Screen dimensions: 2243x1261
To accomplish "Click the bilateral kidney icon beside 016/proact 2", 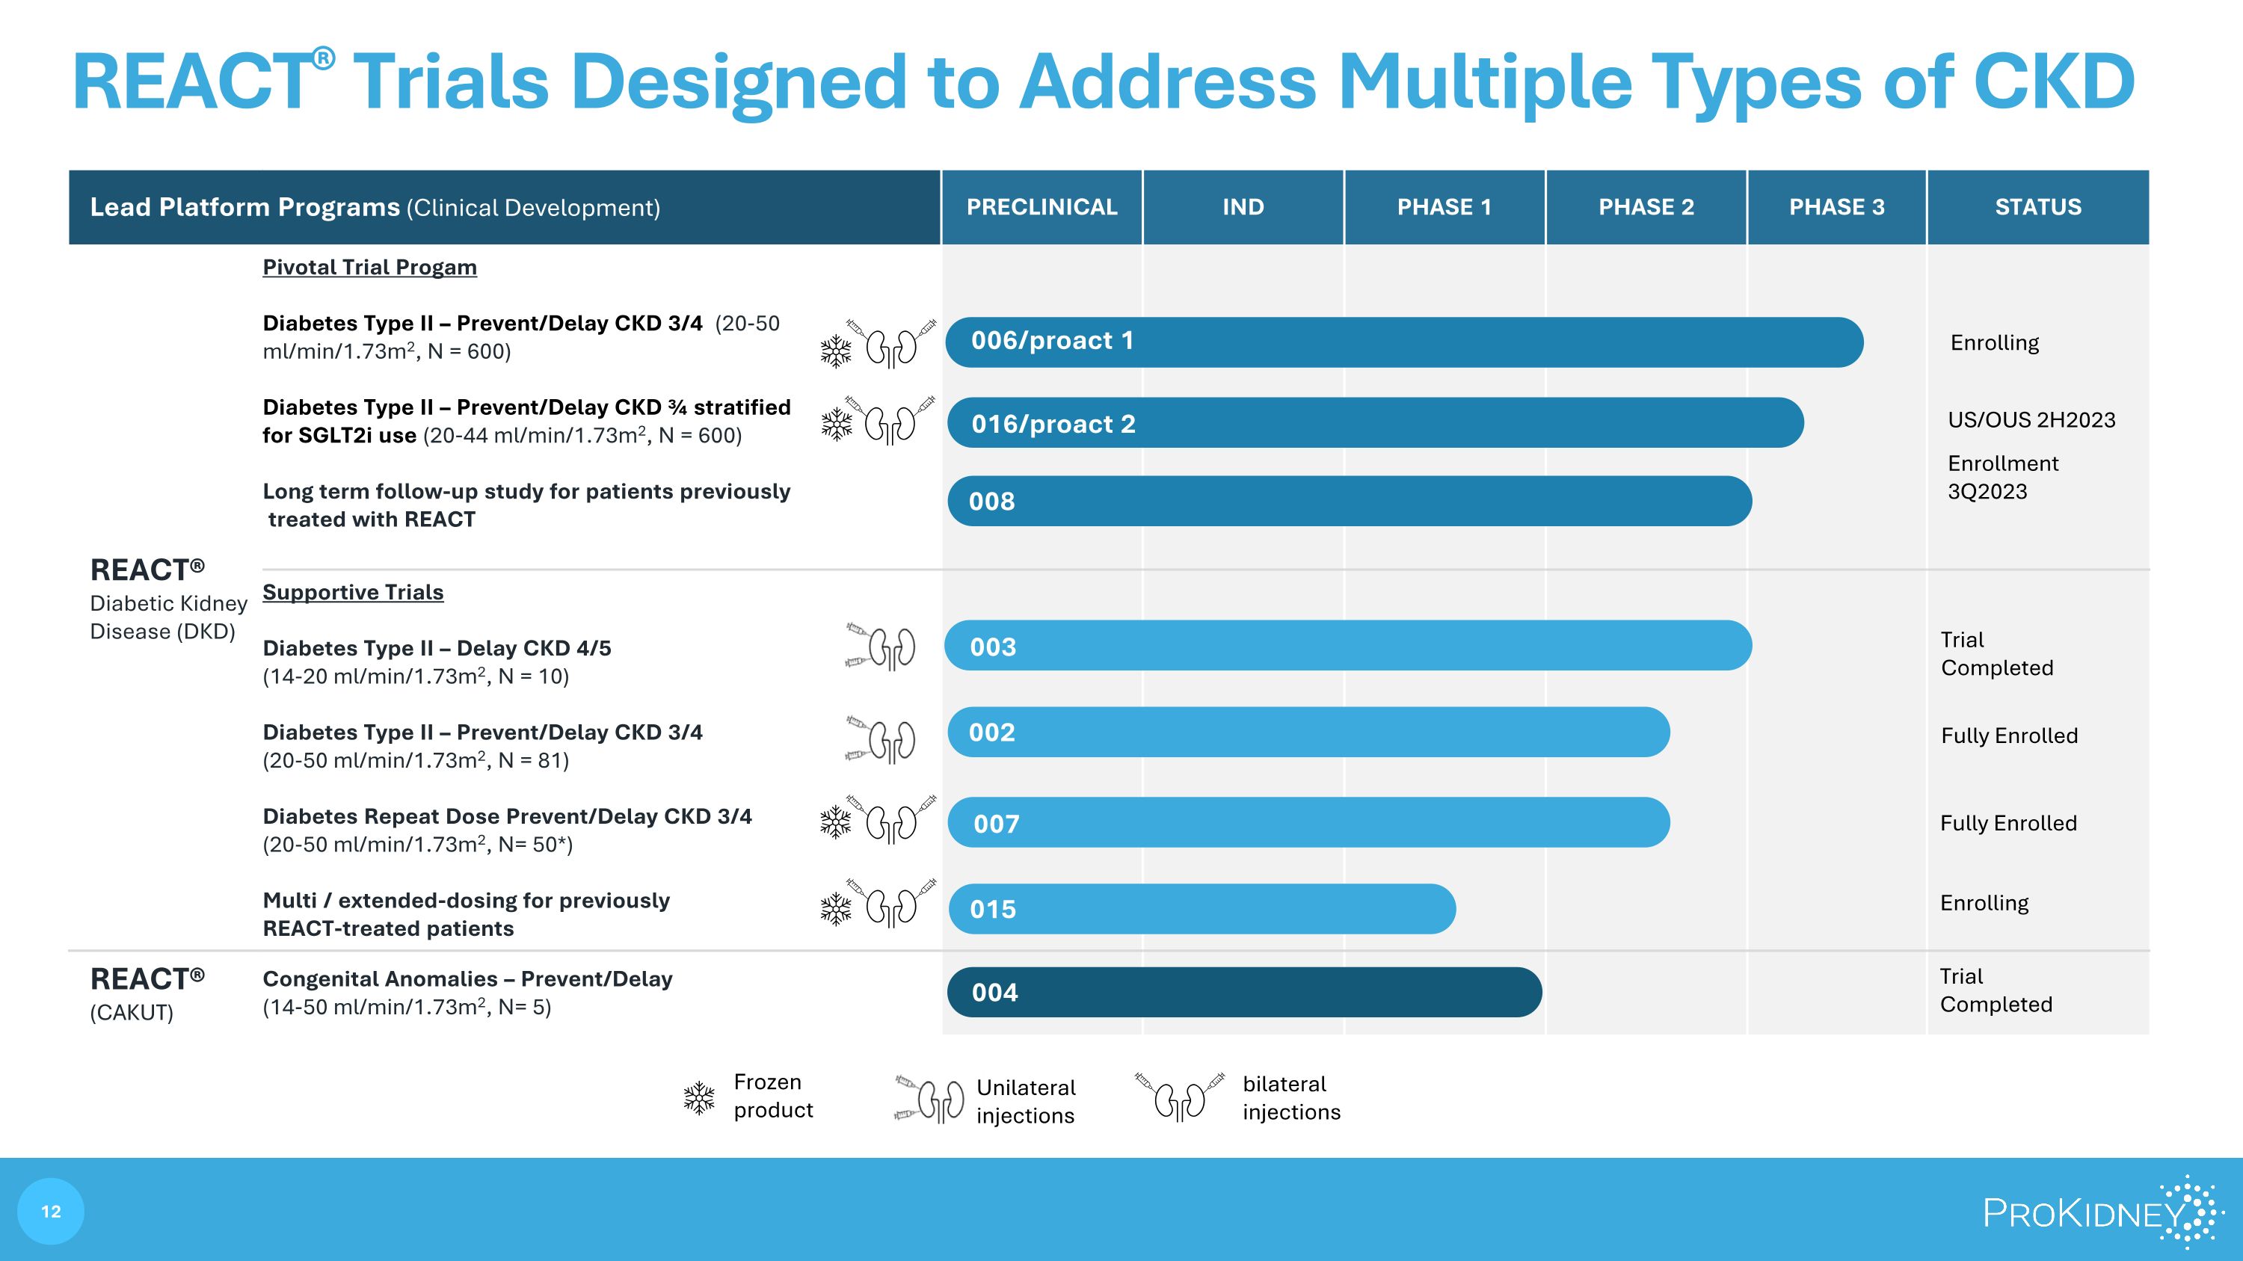I will pos(890,420).
